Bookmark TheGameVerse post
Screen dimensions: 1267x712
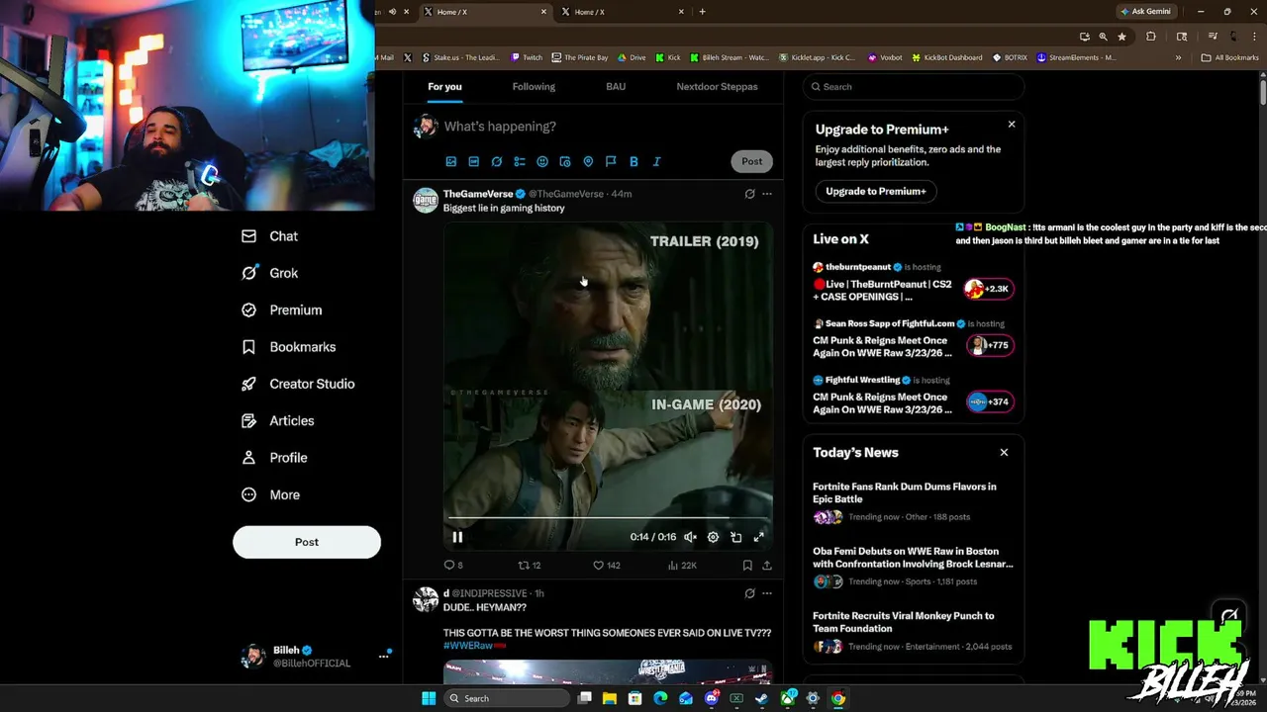click(x=747, y=566)
